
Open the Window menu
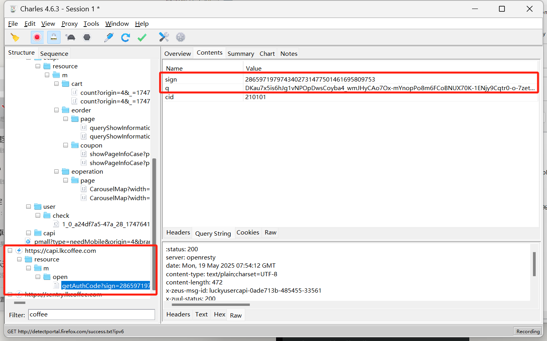[x=117, y=24]
